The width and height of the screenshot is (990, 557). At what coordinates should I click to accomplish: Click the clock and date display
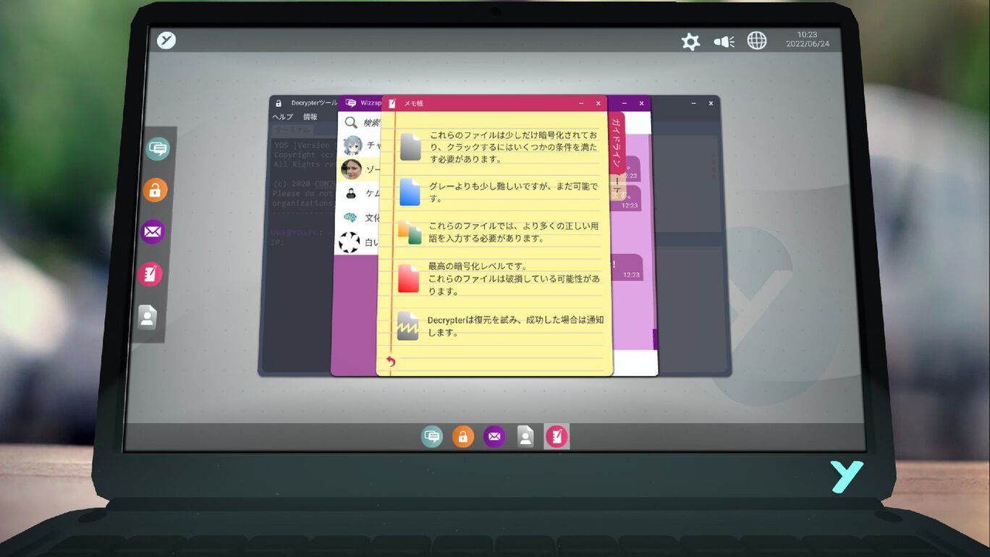click(x=808, y=39)
